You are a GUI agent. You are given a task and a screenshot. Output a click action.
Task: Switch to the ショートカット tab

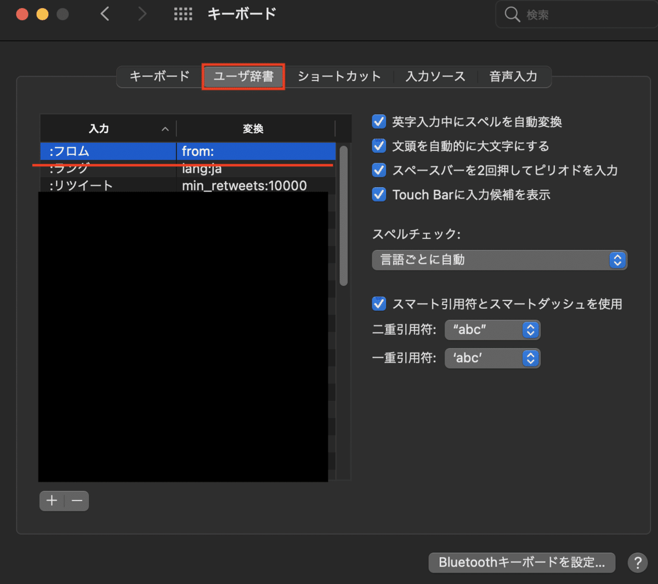click(339, 76)
